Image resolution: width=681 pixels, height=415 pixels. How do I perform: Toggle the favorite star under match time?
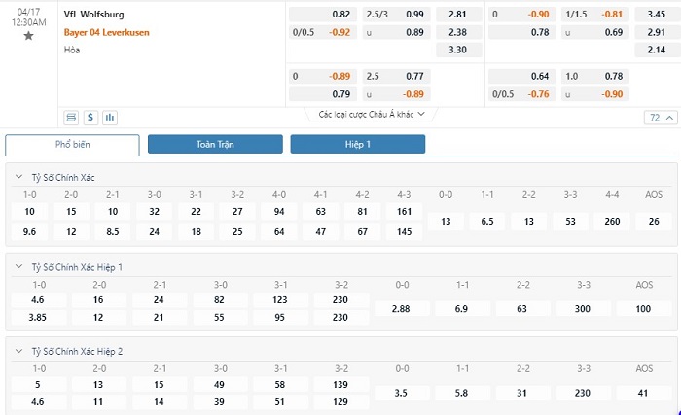point(28,36)
